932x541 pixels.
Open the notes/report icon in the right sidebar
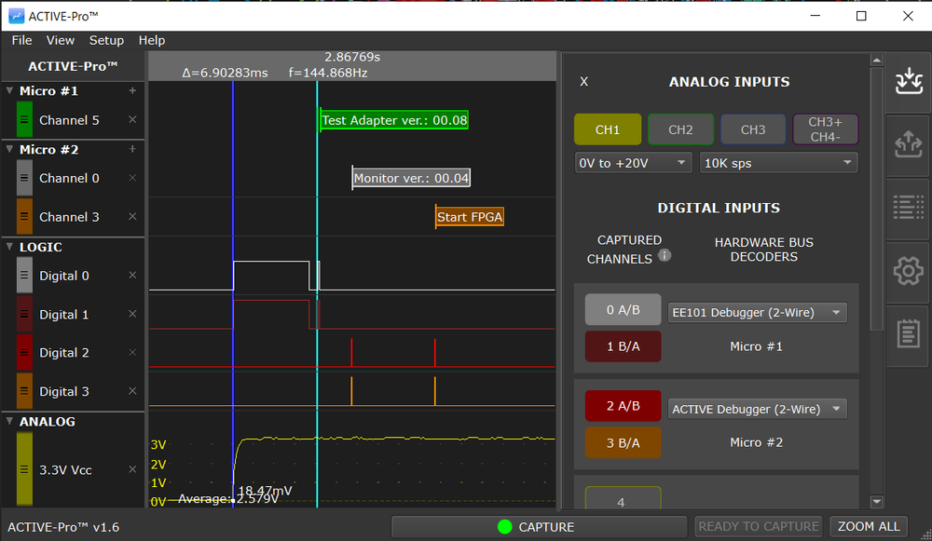click(x=908, y=333)
